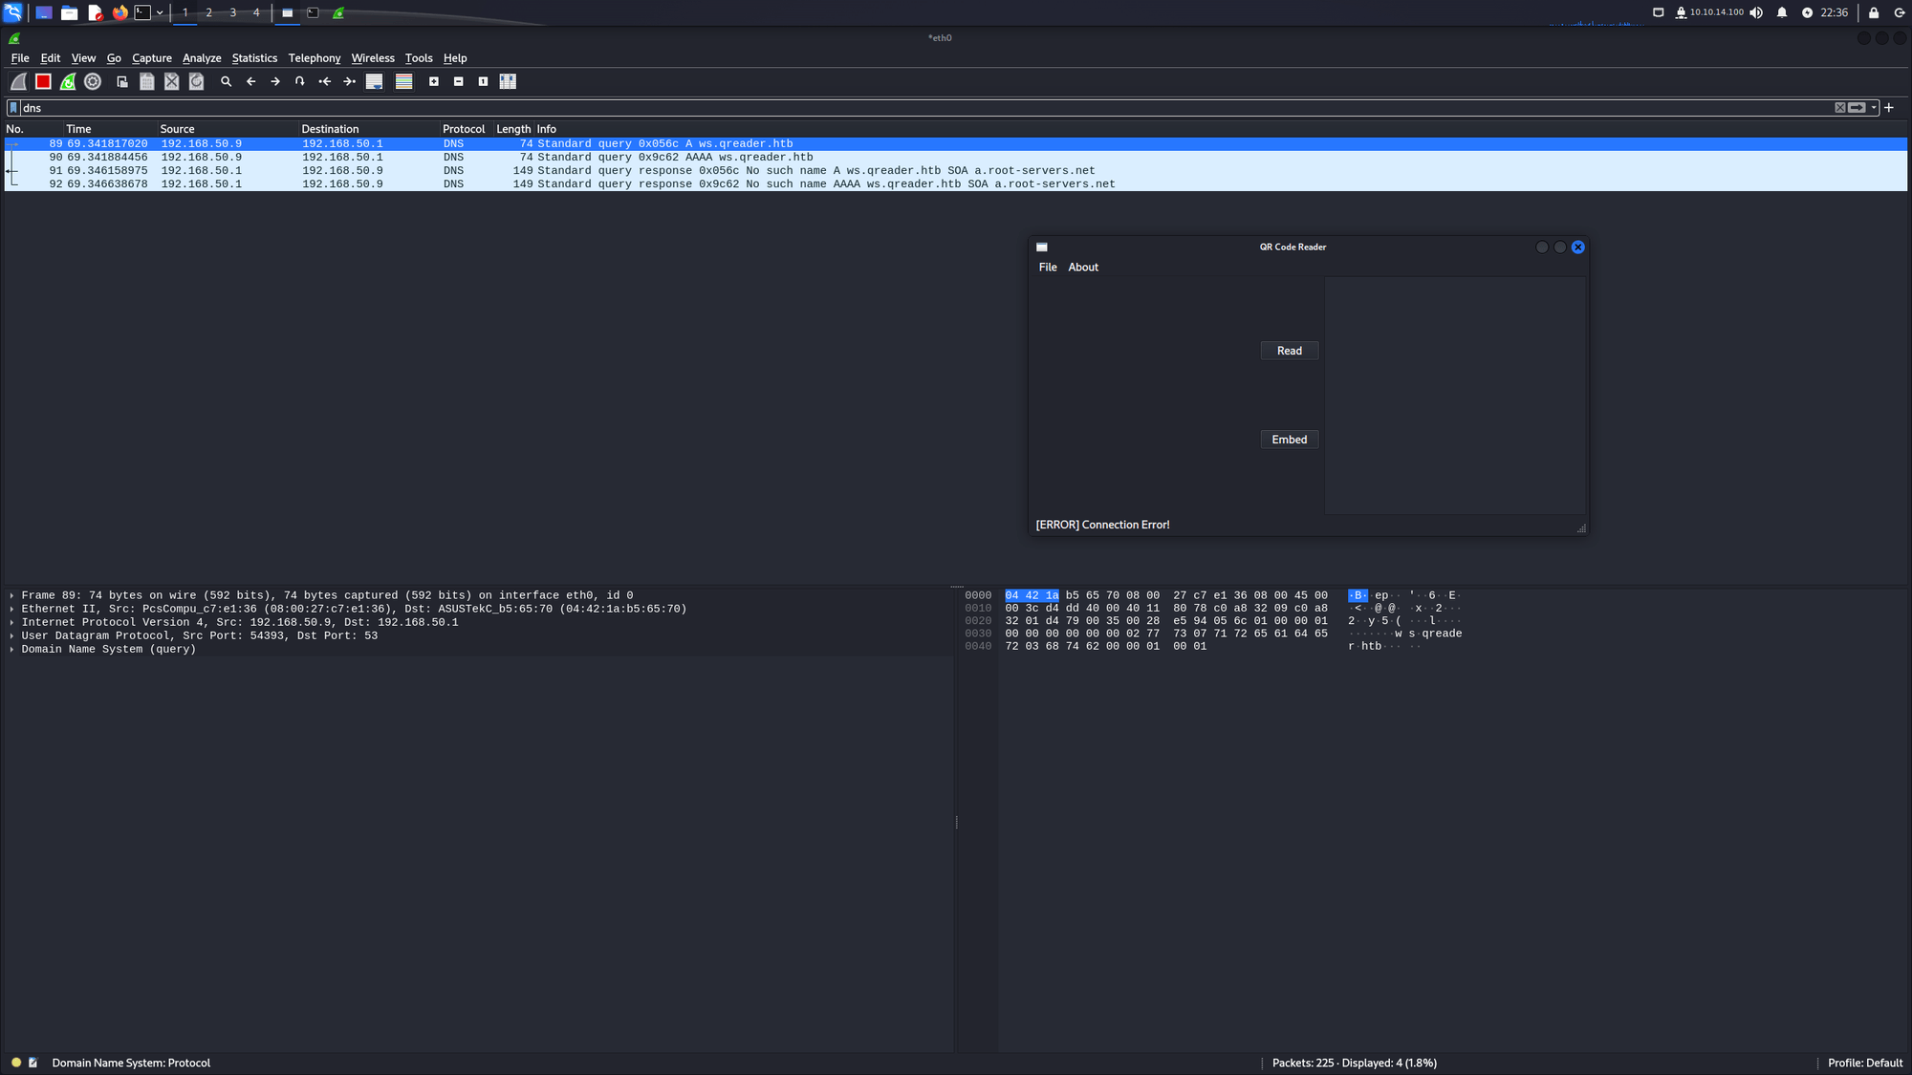Switch to workspace 2
The width and height of the screenshot is (1912, 1075).
coord(208,12)
